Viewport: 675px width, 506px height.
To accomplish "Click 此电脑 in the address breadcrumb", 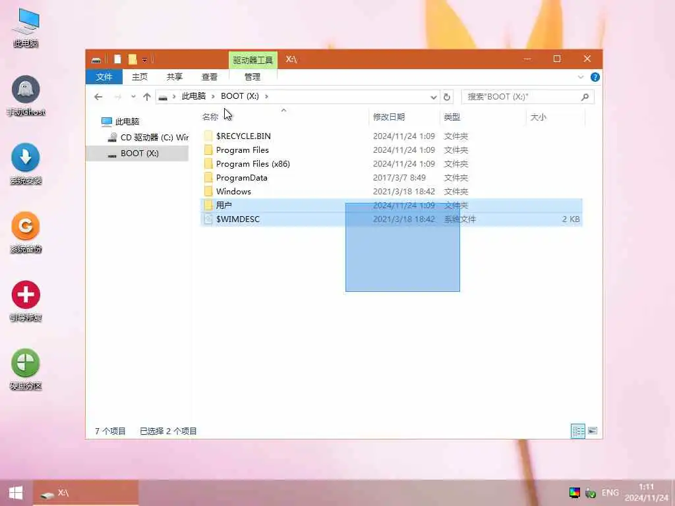I will click(193, 96).
